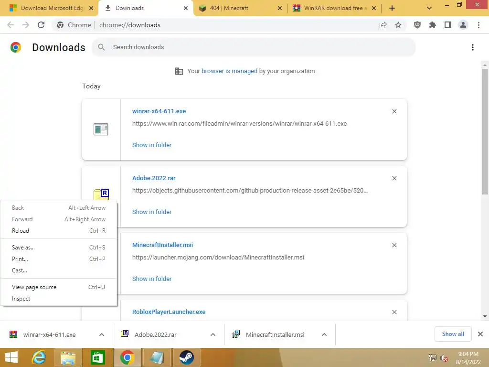
Task: Click the Search downloads field
Action: coord(254,47)
